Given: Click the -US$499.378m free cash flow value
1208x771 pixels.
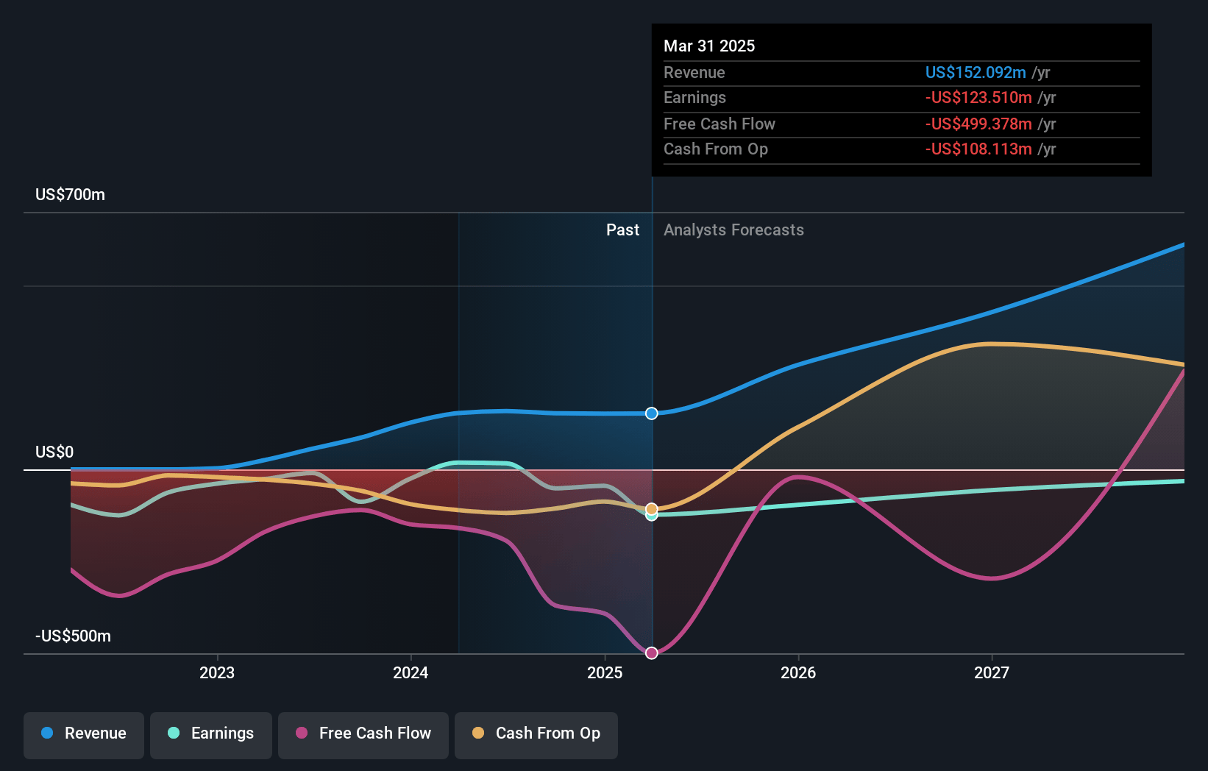Looking at the screenshot, I should (978, 124).
